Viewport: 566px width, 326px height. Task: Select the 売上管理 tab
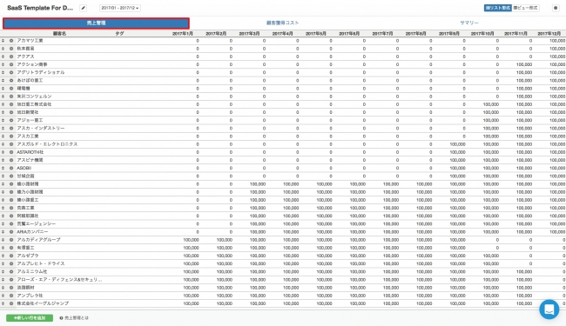96,23
